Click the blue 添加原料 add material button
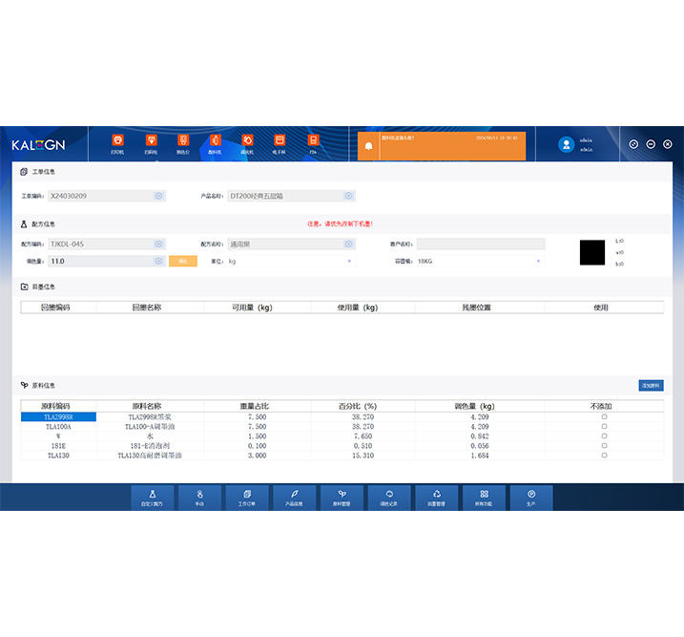The width and height of the screenshot is (684, 637). pyautogui.click(x=651, y=386)
